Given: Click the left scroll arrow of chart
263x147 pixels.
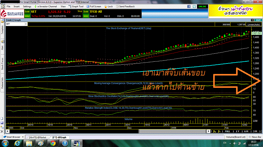Looking at the screenshot, I should (x=7, y=131).
